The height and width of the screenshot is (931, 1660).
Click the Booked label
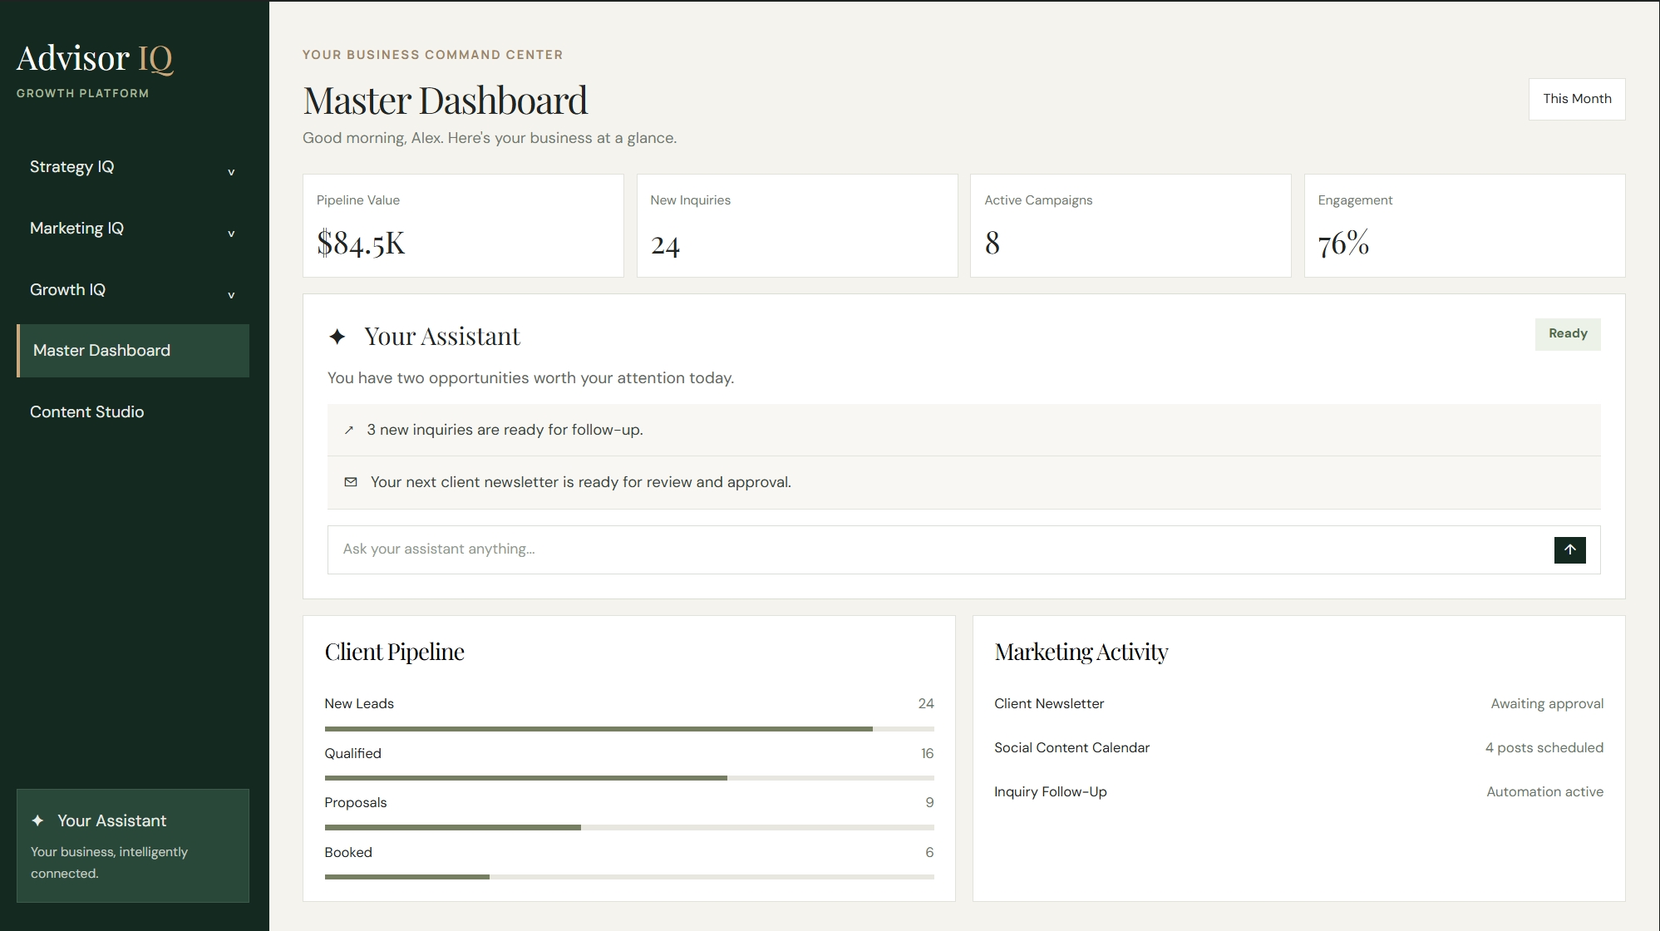[348, 853]
